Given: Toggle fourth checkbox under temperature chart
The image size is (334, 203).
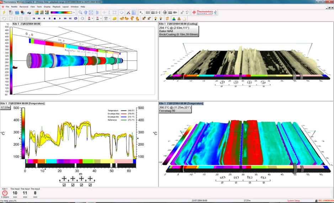Looking at the screenshot, I should point(90,185).
